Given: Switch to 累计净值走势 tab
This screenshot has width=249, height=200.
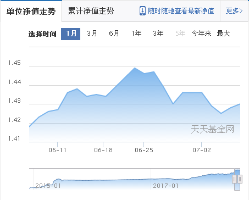Looking at the screenshot, I should [x=91, y=11].
